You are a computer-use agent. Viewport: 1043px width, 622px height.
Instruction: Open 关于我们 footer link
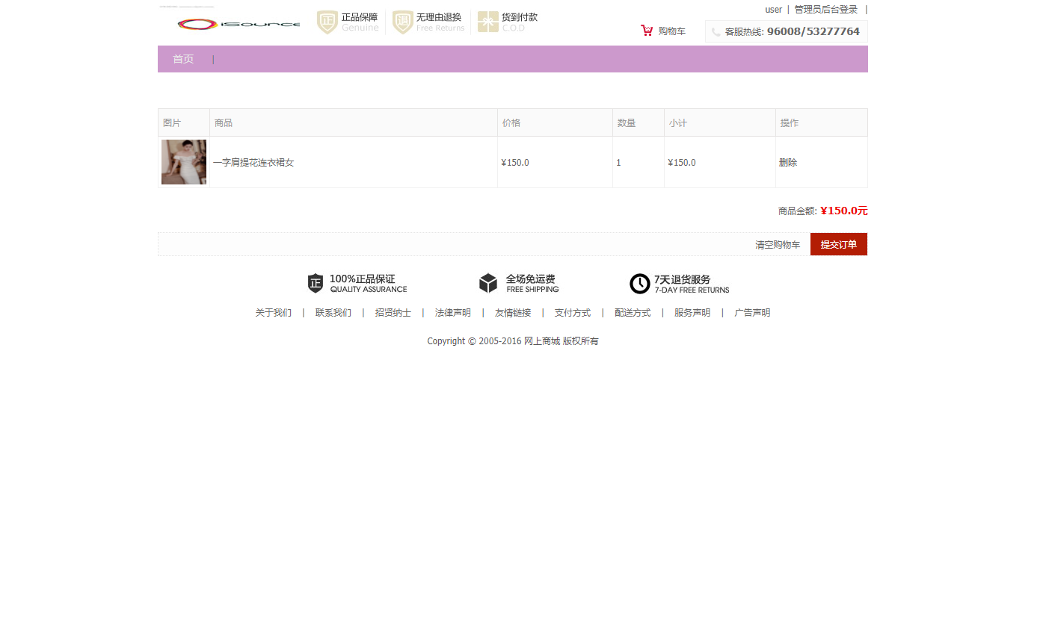point(274,313)
